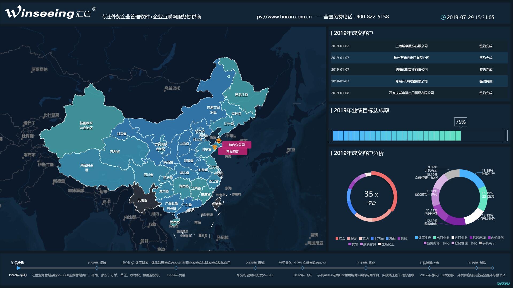Viewport: 513px width, 288px height.
Task: Select the 烟台分公司 location pin on map
Action: 219,140
